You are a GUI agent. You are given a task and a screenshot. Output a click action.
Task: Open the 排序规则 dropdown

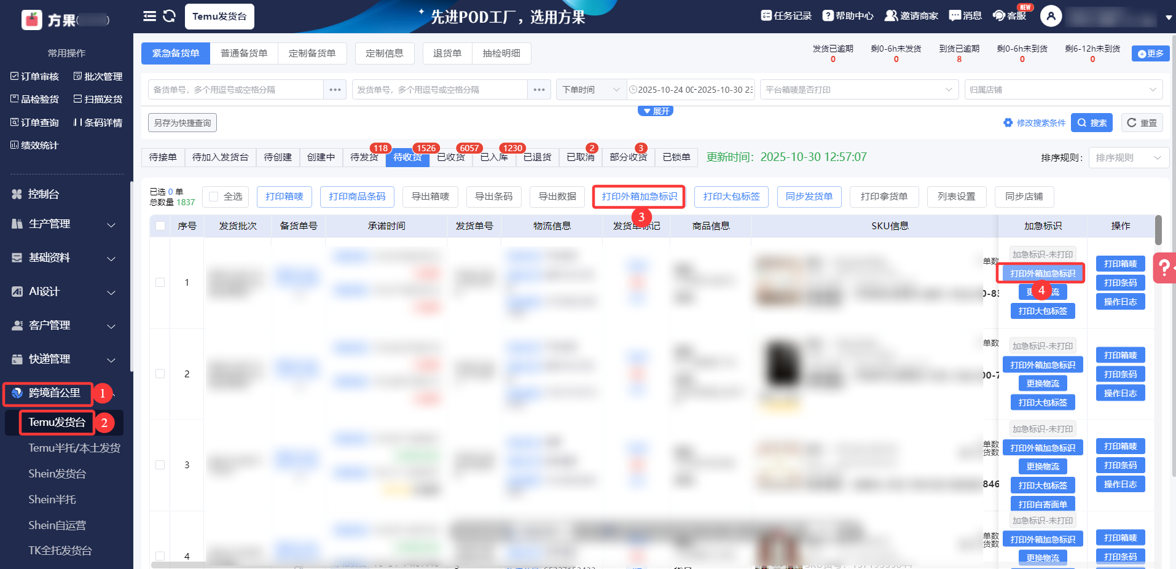coord(1129,158)
